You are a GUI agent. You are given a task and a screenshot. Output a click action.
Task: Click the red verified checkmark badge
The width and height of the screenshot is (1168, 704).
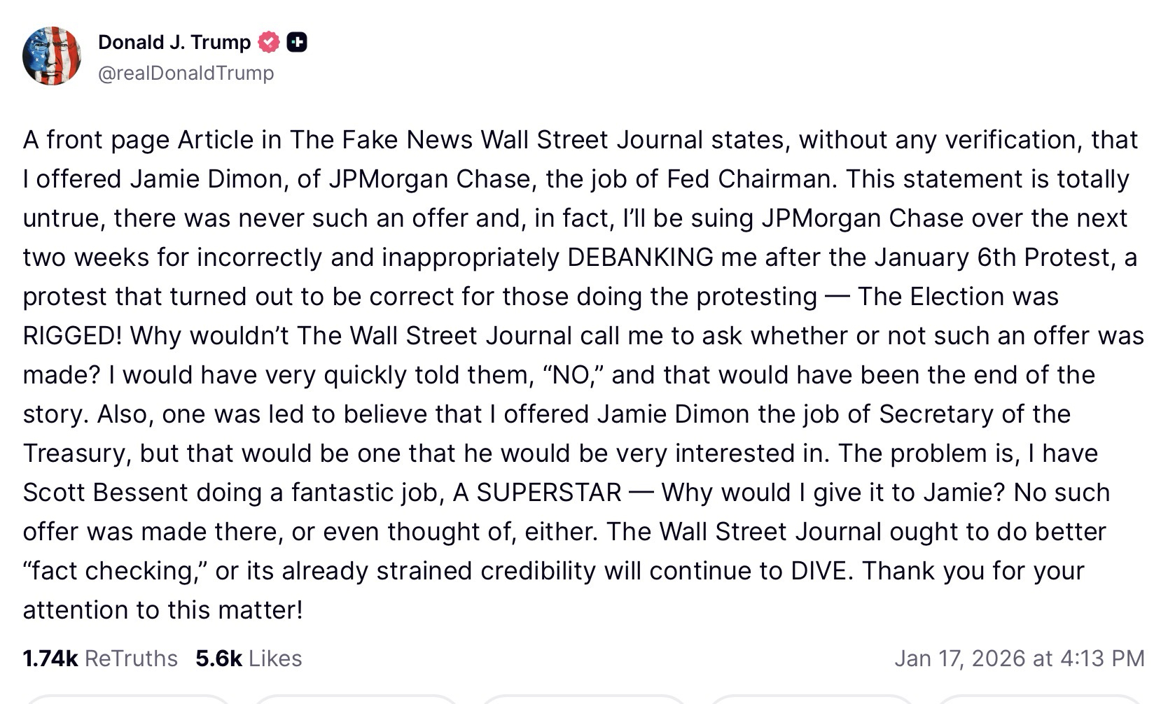(269, 43)
